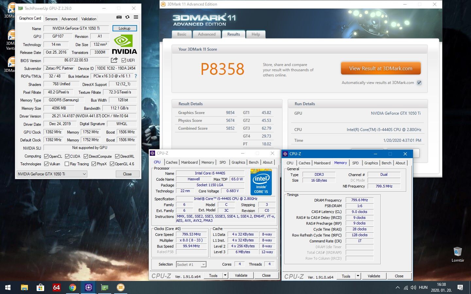Select the CPU-Z taskbar icon
This screenshot has height=294, width=471.
[x=88, y=287]
